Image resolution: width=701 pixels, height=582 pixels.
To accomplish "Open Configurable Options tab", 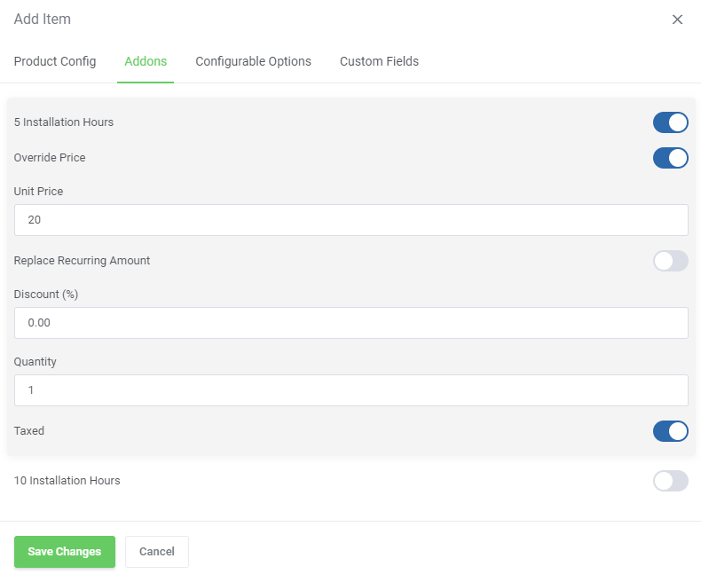I will pyautogui.click(x=253, y=61).
